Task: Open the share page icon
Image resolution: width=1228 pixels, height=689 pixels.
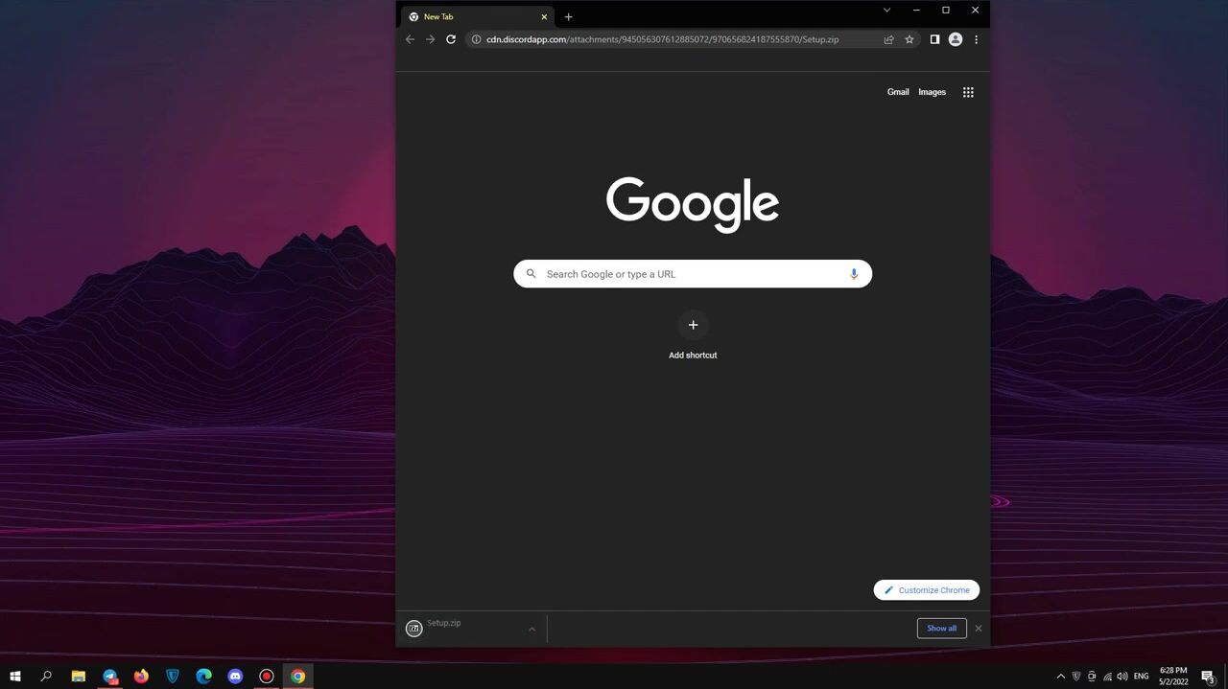Action: pos(888,39)
